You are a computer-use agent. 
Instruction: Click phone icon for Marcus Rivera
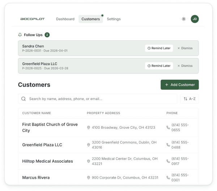coord(168,178)
